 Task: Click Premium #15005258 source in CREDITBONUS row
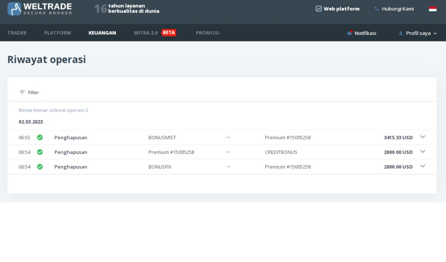pos(171,152)
